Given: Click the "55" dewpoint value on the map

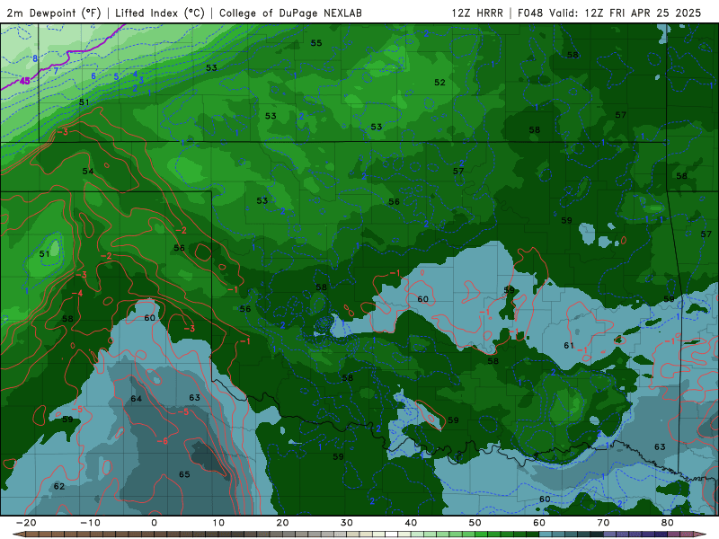Looking at the screenshot, I should click(316, 43).
